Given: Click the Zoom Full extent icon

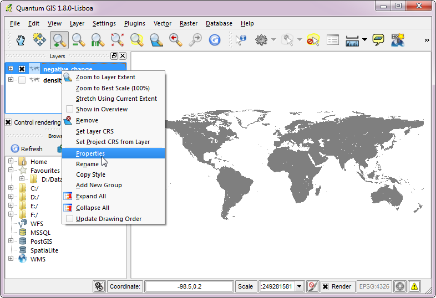Looking at the screenshot, I should (118, 40).
